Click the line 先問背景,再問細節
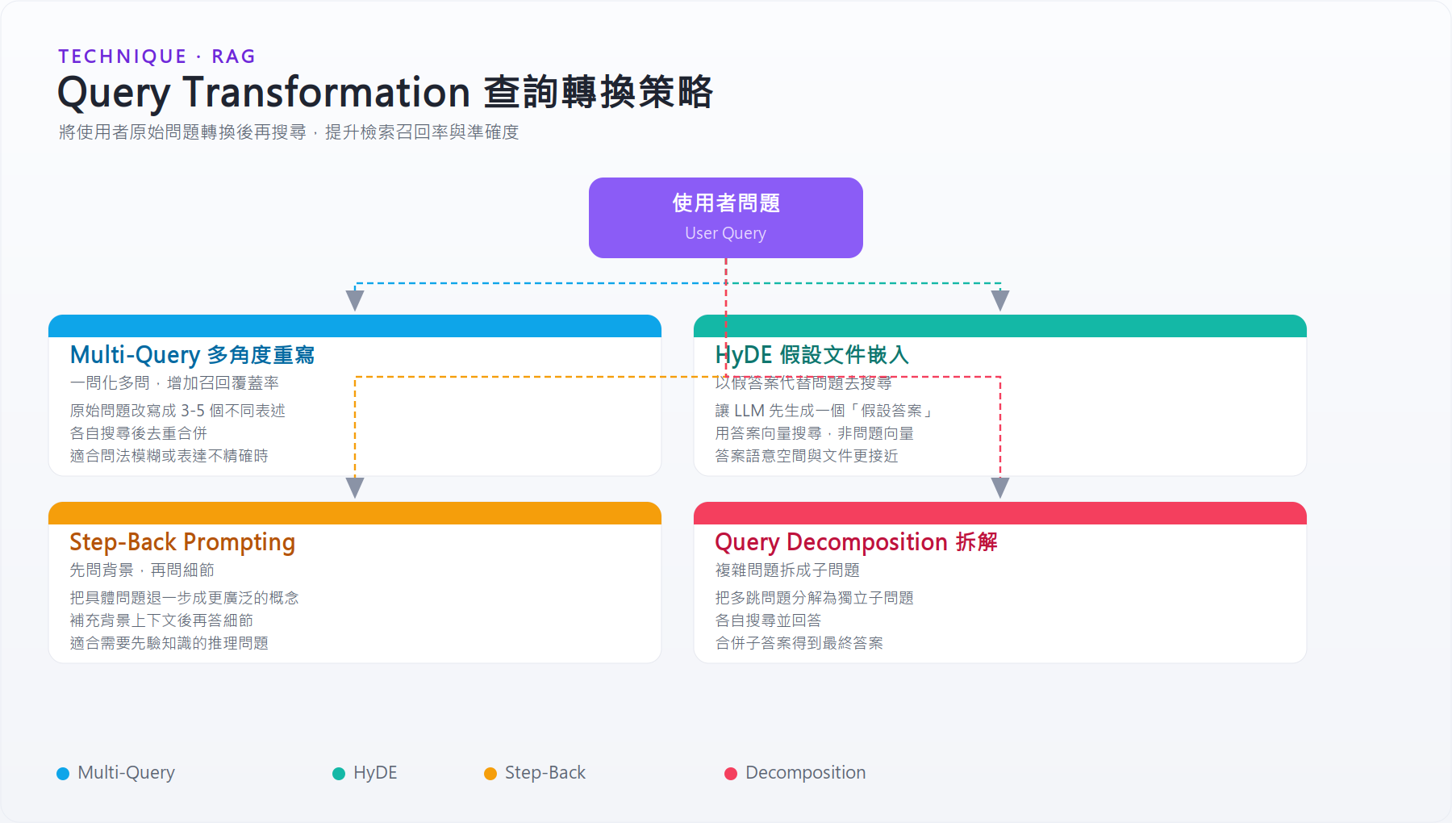This screenshot has width=1452, height=823. [142, 570]
